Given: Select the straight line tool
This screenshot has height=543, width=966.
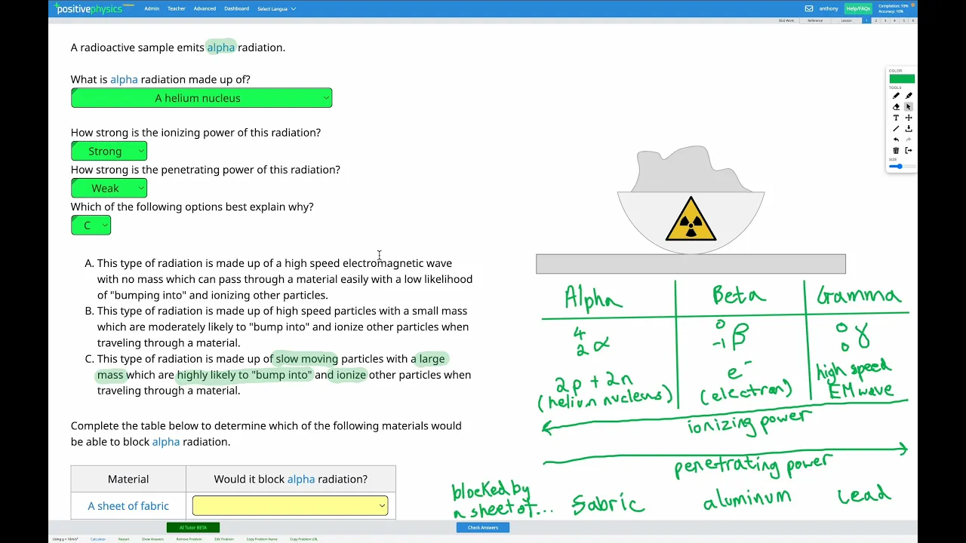Looking at the screenshot, I should [896, 129].
